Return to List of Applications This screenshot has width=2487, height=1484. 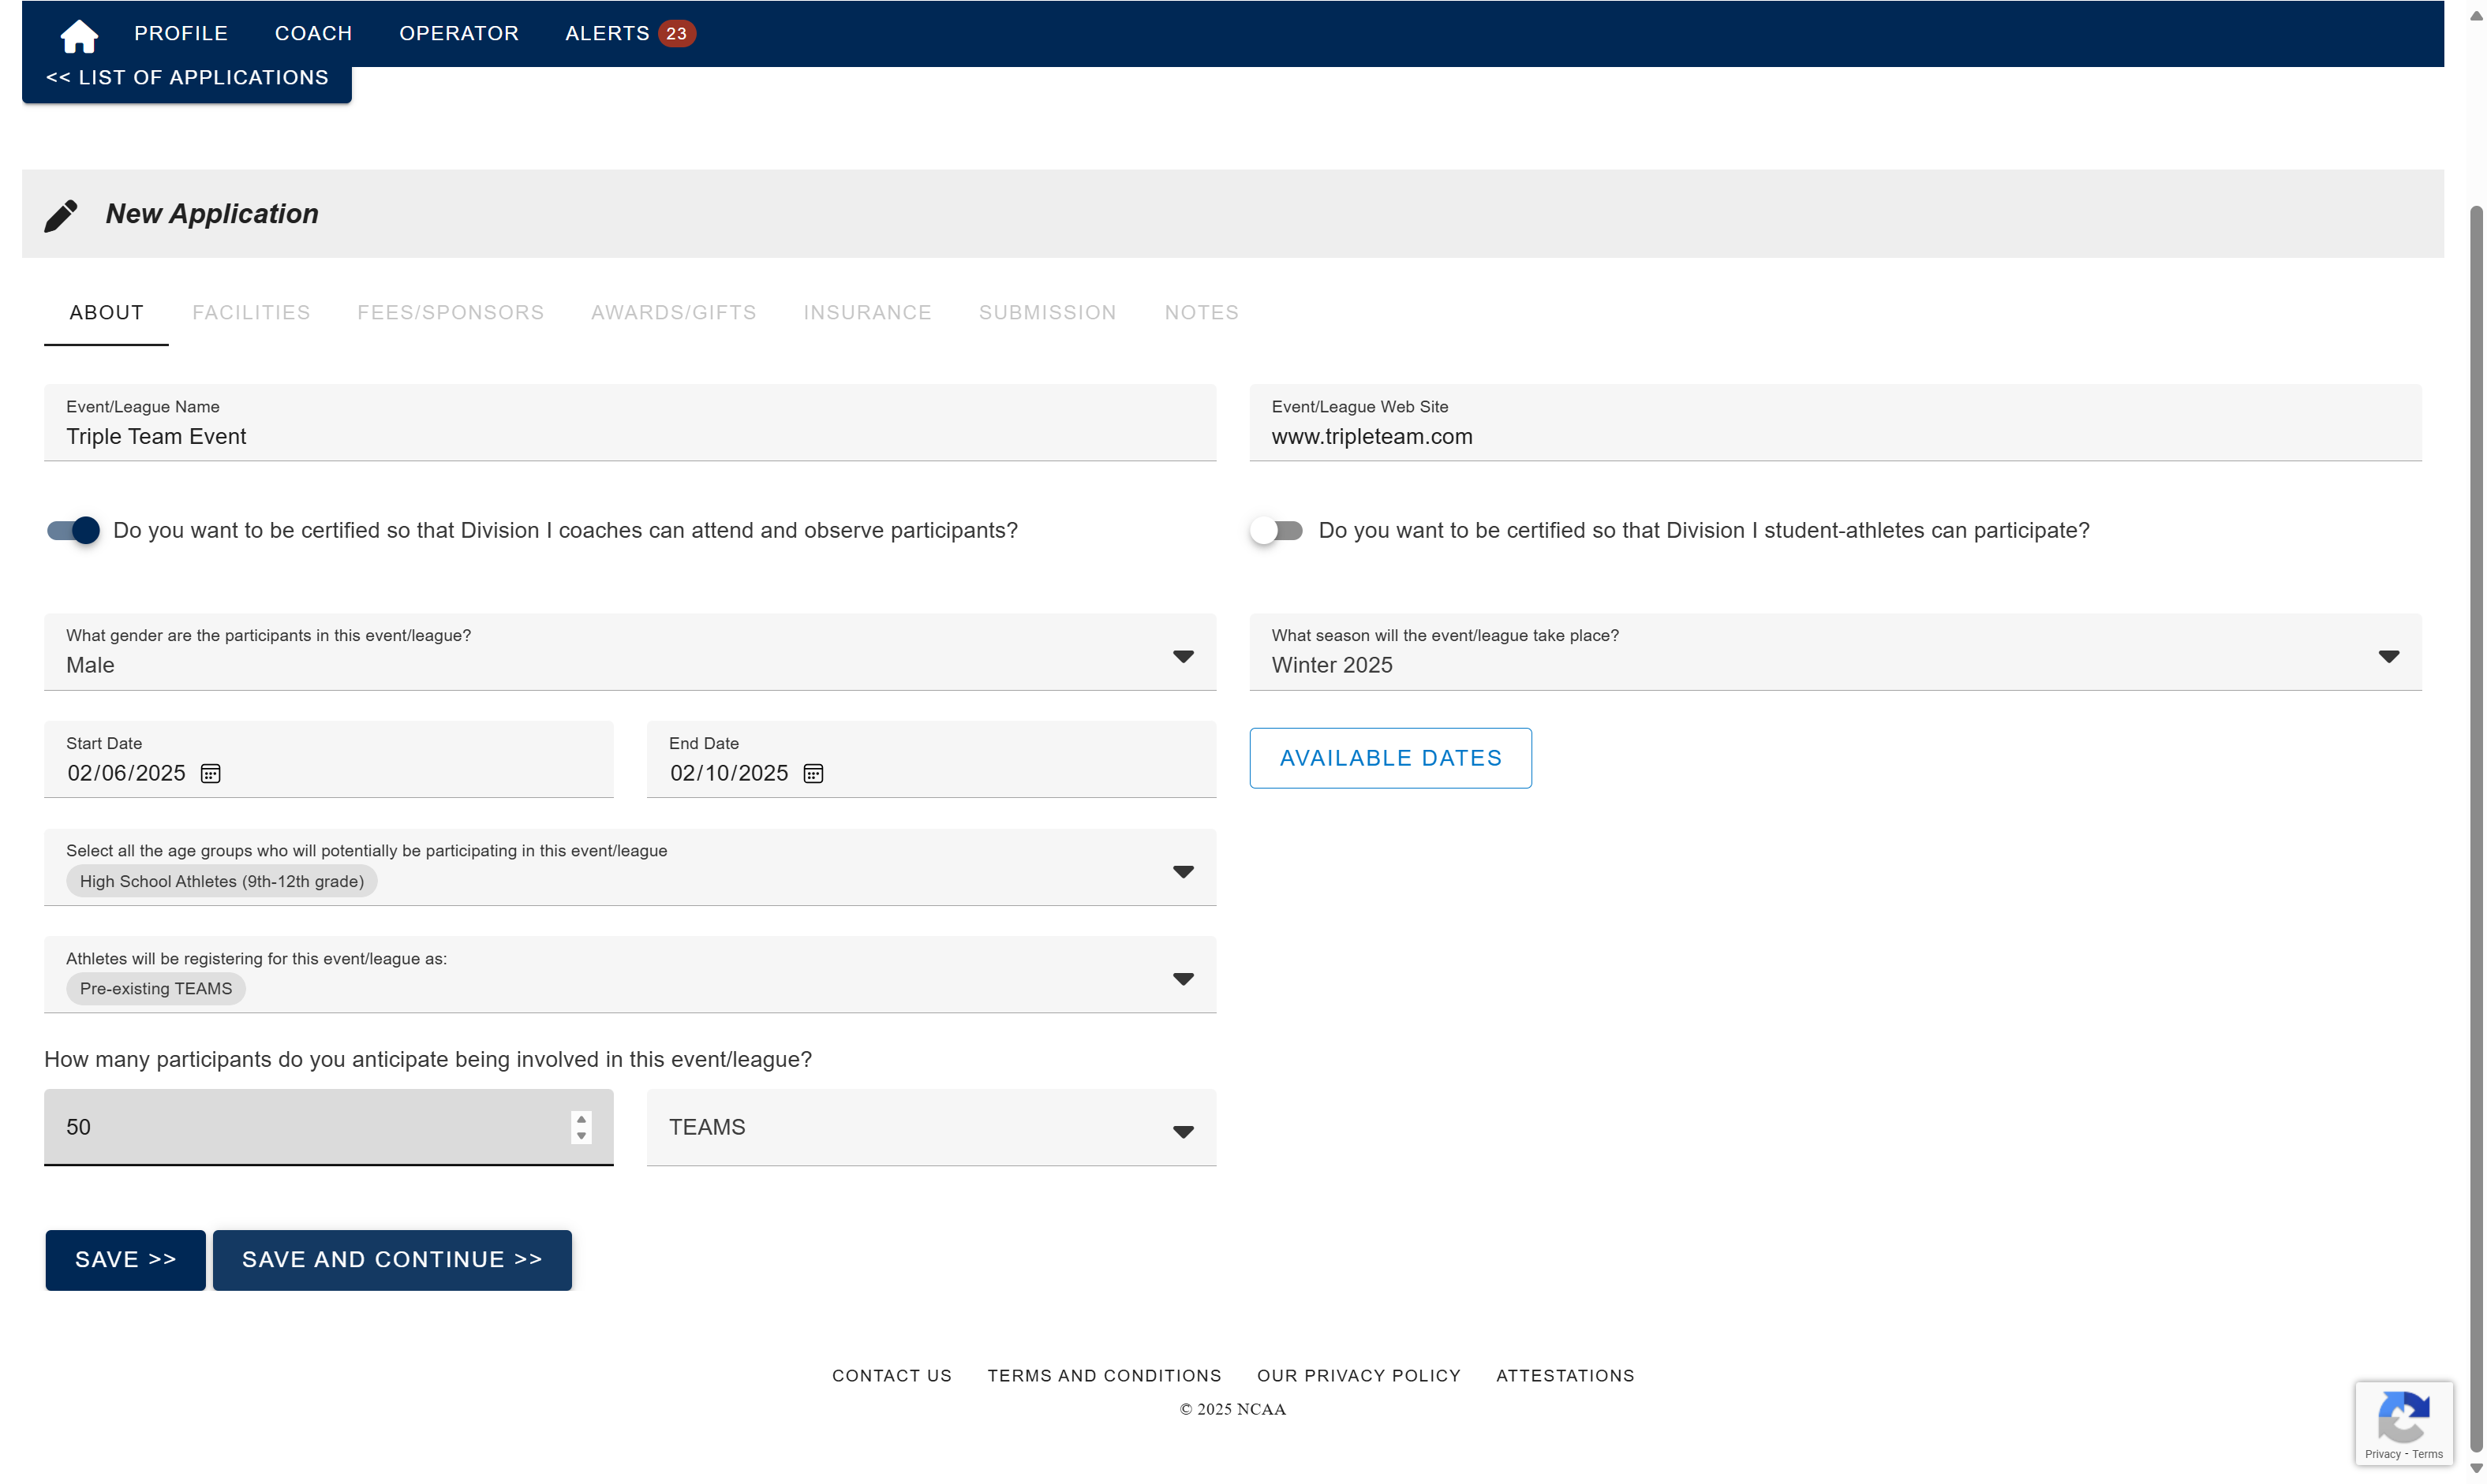187,77
